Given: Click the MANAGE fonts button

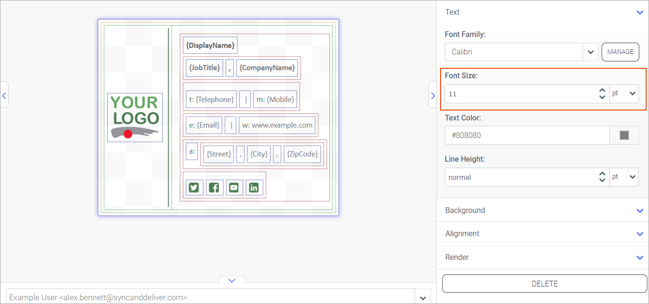Looking at the screenshot, I should [620, 52].
